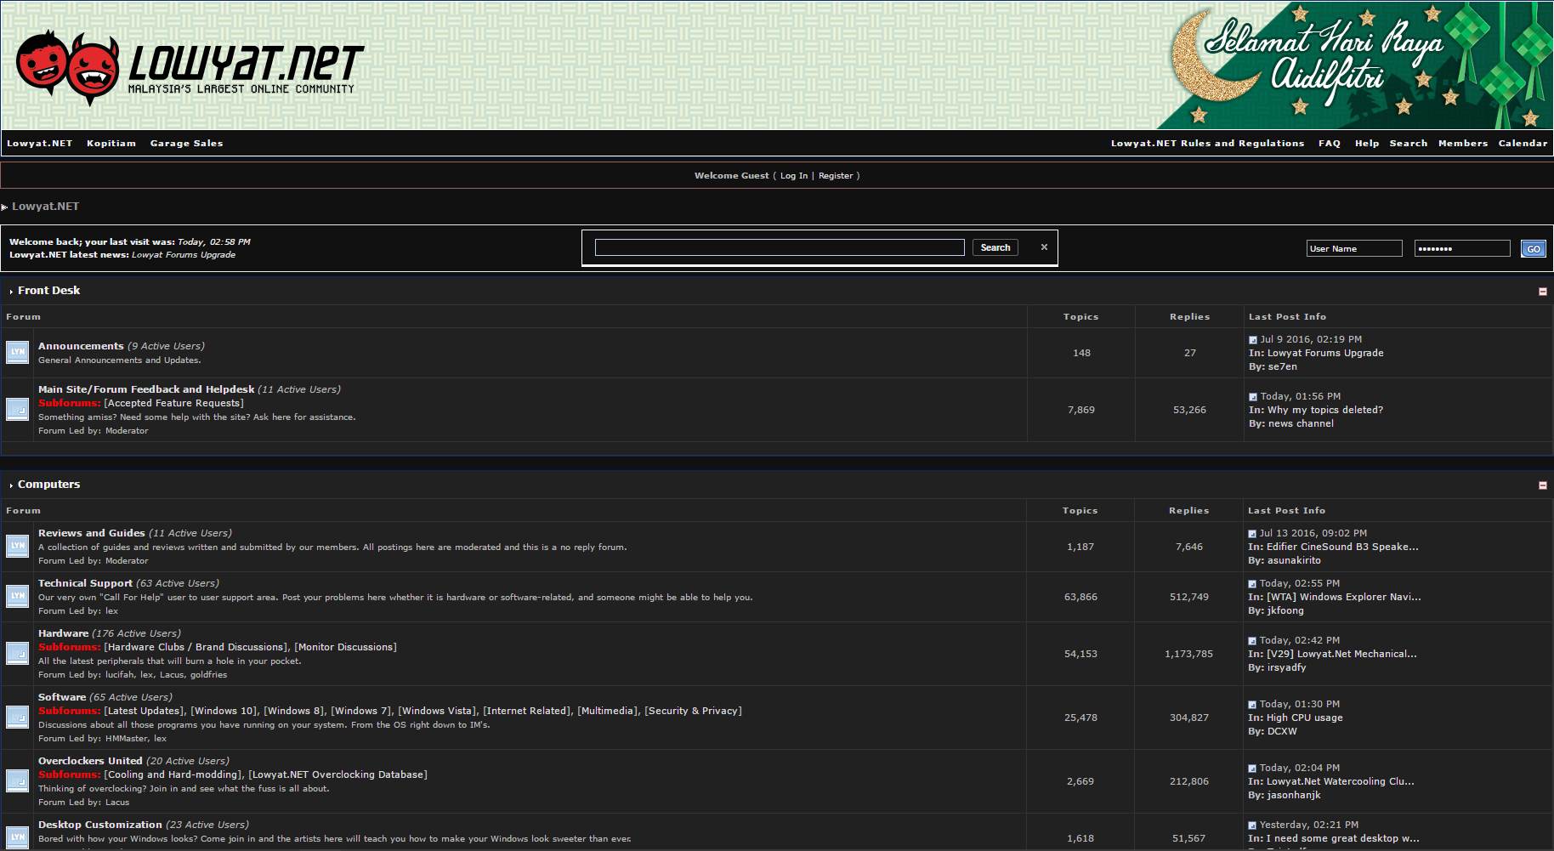Go to last post icon for Lowyat.Net Watercooling
Viewport: 1554px width, 851px height.
[x=1252, y=769]
